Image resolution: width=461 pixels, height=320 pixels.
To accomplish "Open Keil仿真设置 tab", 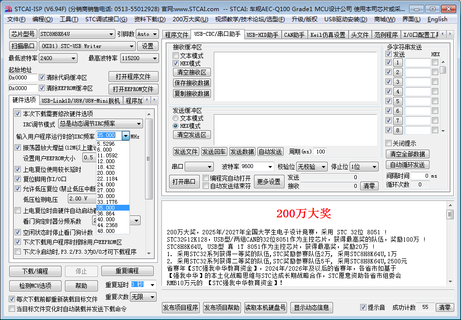I will (x=328, y=35).
